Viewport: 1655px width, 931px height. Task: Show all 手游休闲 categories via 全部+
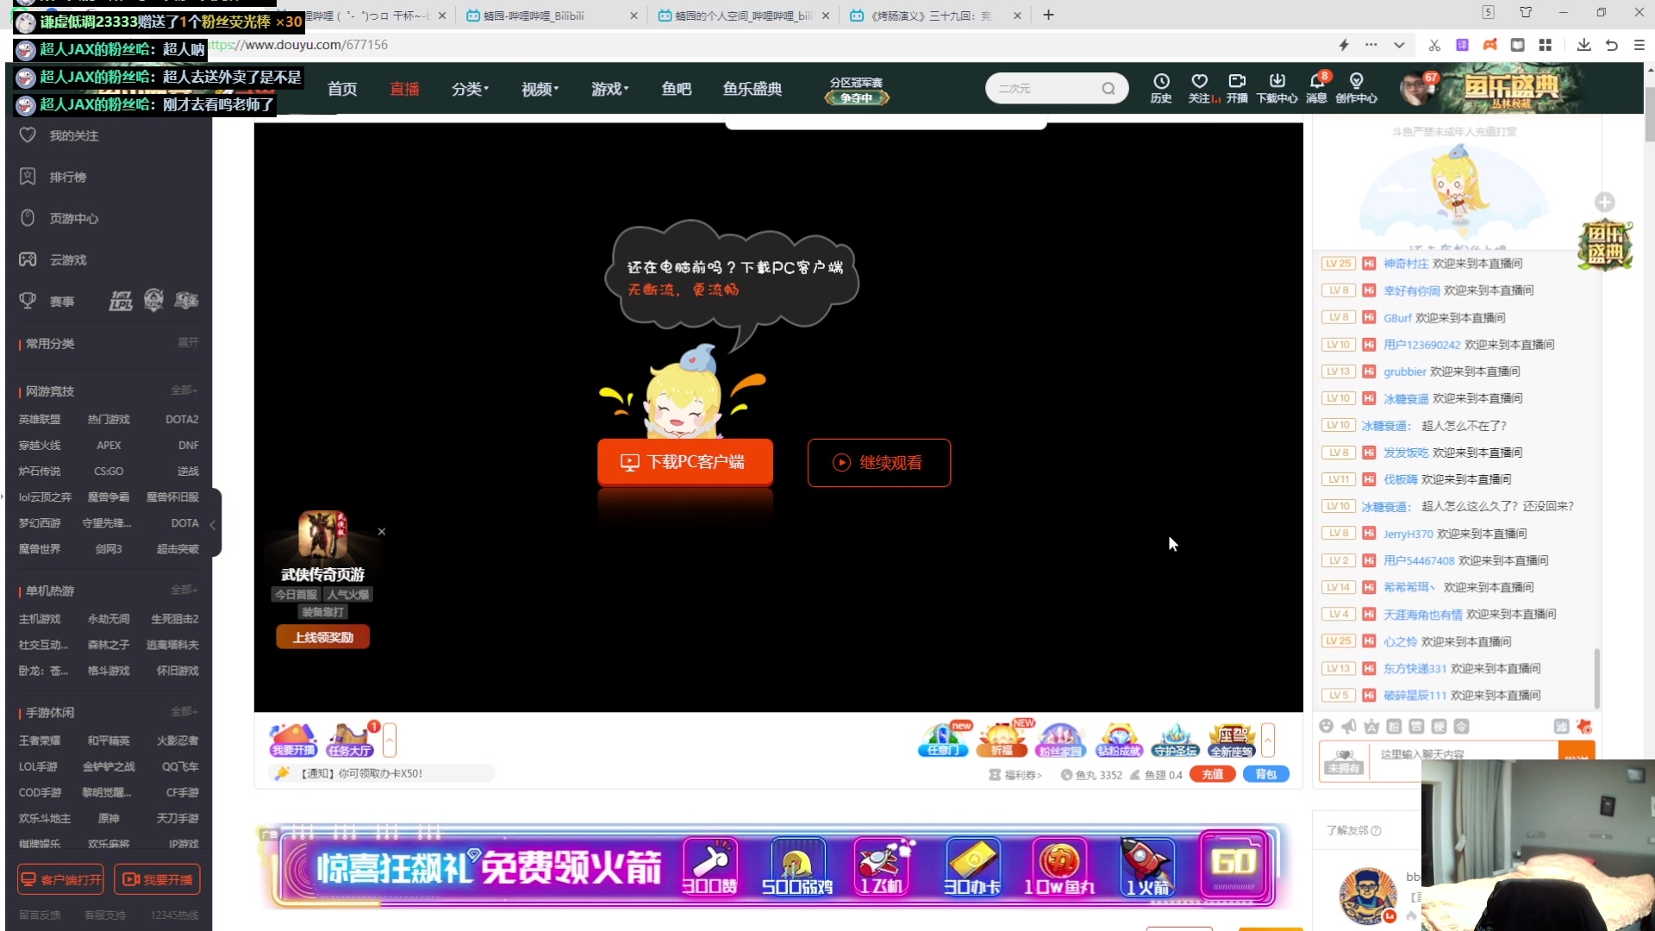coord(184,712)
